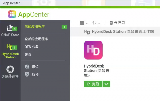Click the film reel icon beside 娱乐
Viewport: 160px width, 101px height.
[x=27, y=67]
